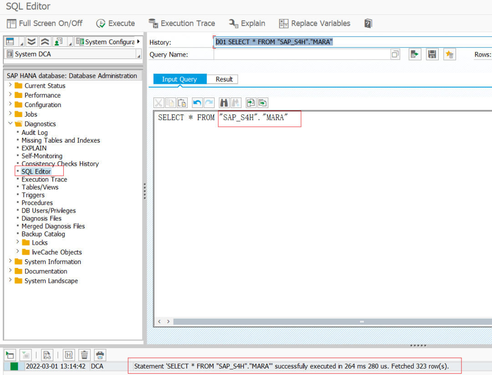The width and height of the screenshot is (492, 375).
Task: Open Backup Catalog entry
Action: point(43,234)
